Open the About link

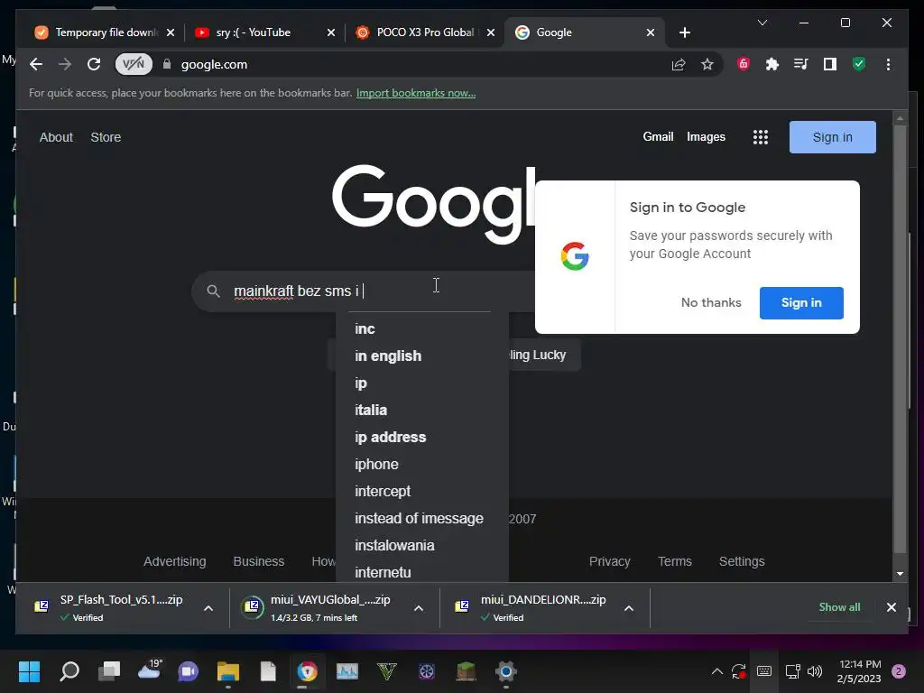coord(56,137)
